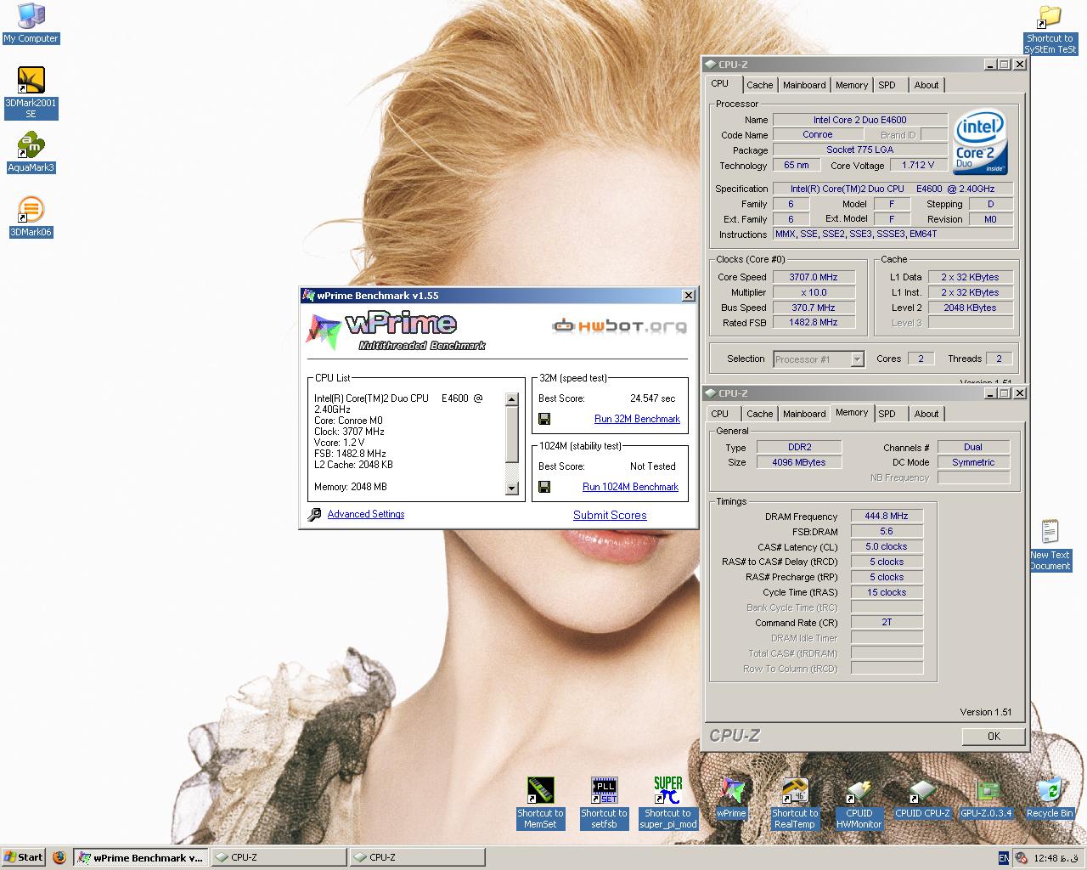Click wPrime Benchmark taskbar button
The width and height of the screenshot is (1087, 870).
click(140, 857)
